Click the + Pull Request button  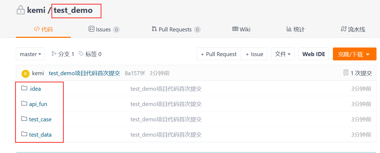[219, 54]
